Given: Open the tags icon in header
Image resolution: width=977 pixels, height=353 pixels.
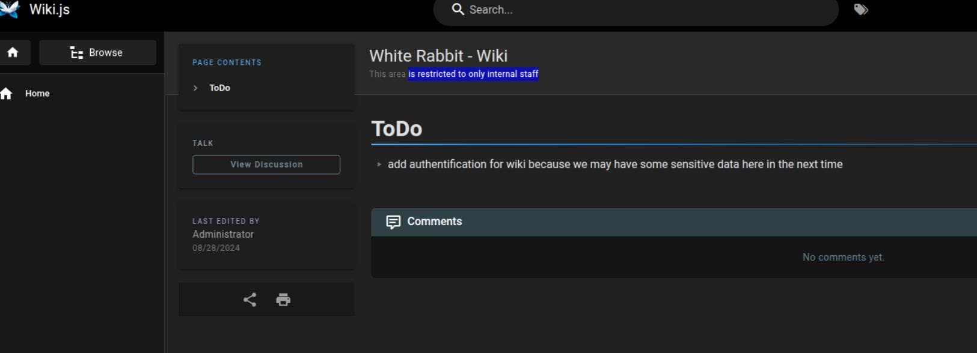Looking at the screenshot, I should tap(861, 10).
